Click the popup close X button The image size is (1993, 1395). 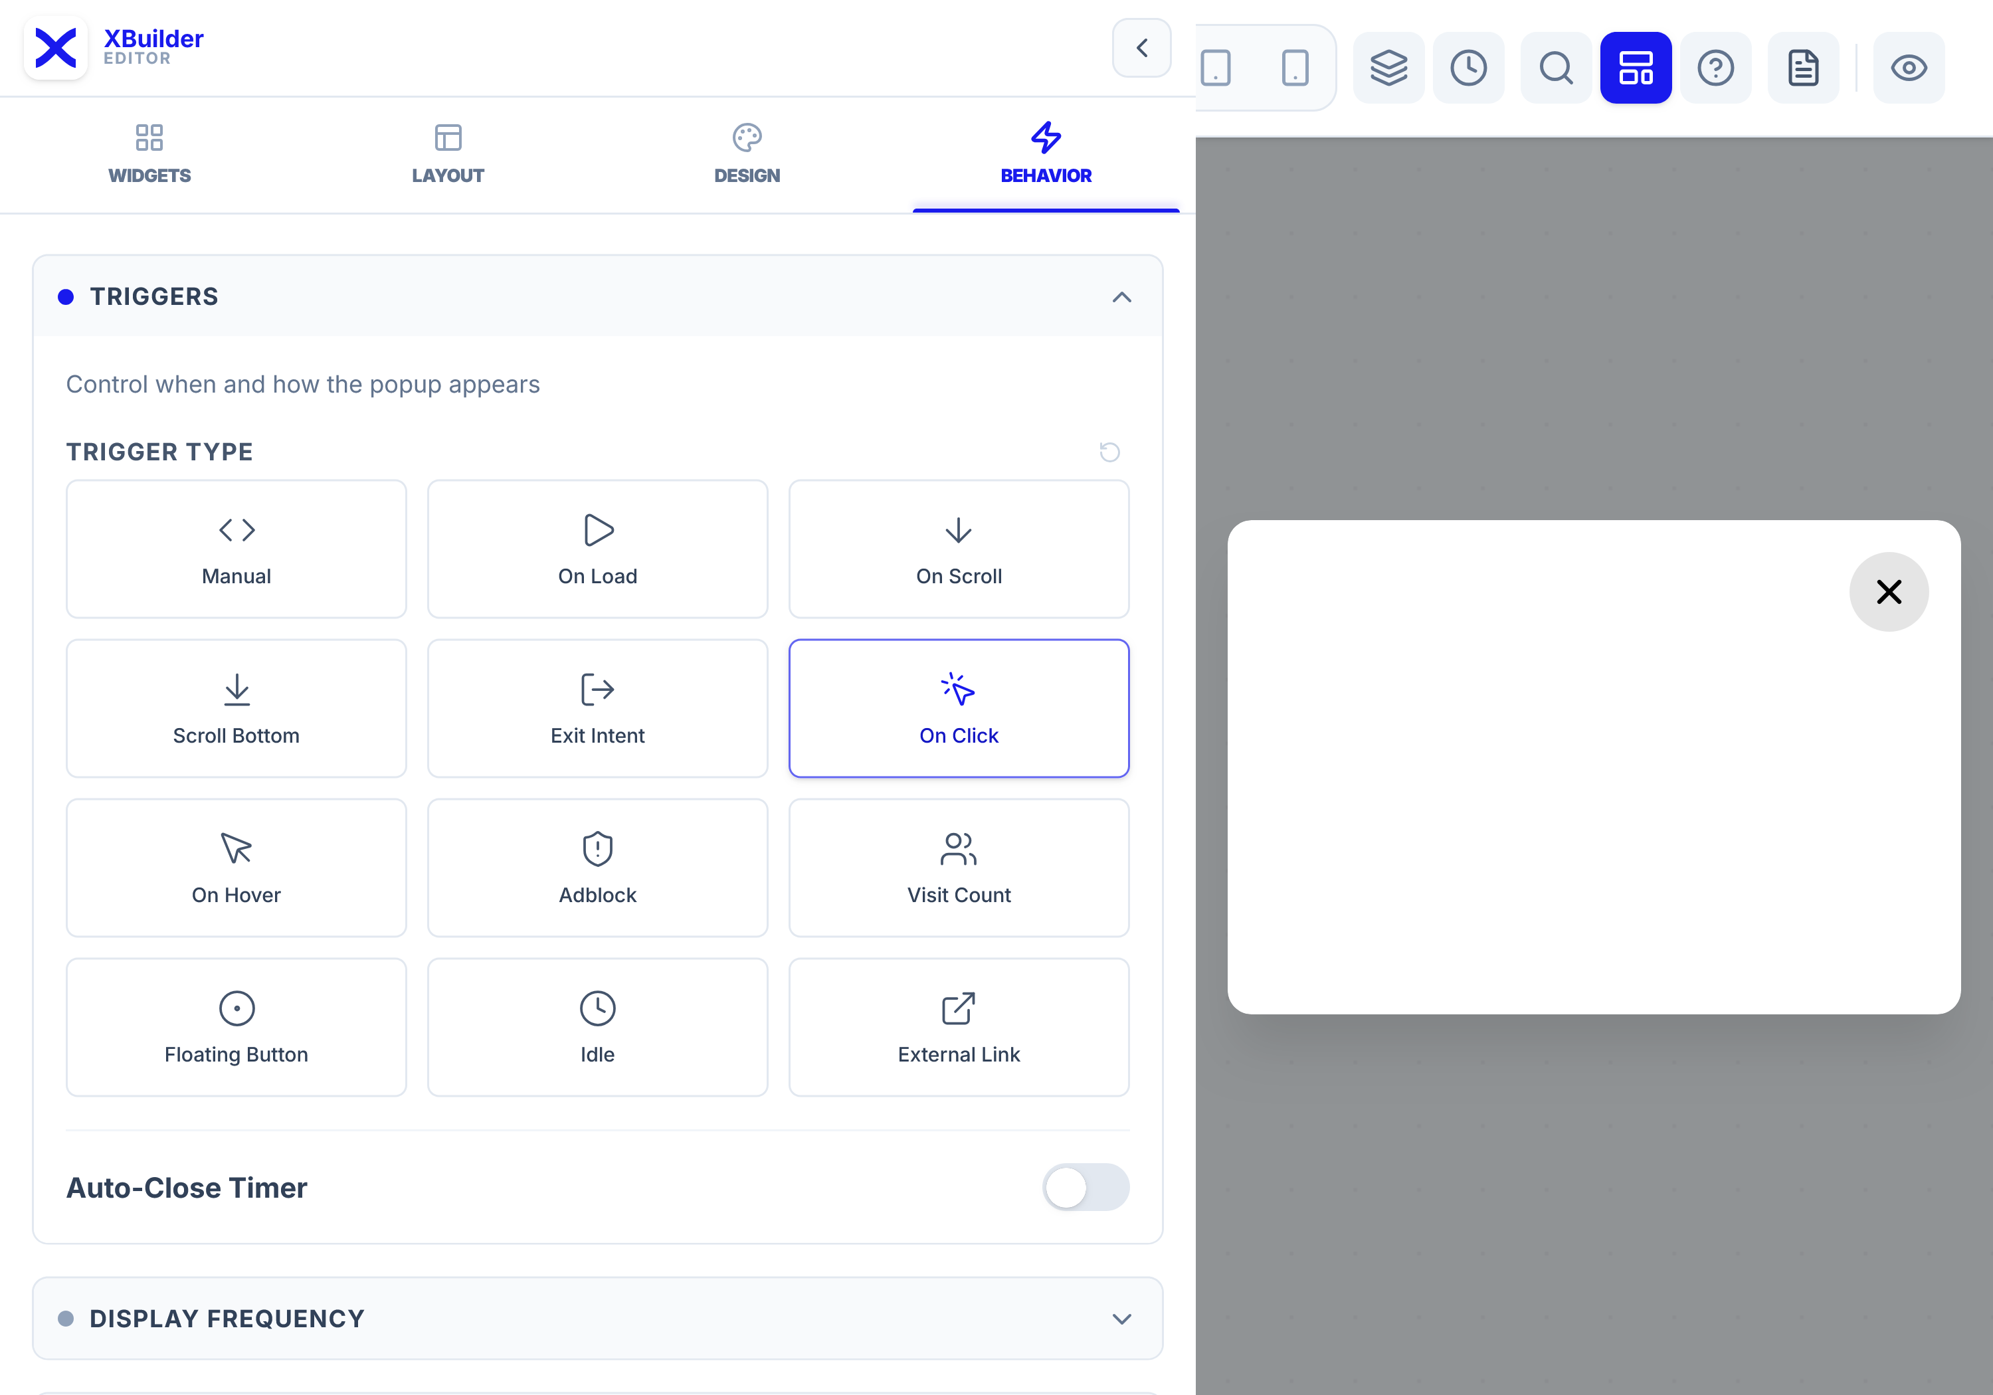[x=1888, y=592]
